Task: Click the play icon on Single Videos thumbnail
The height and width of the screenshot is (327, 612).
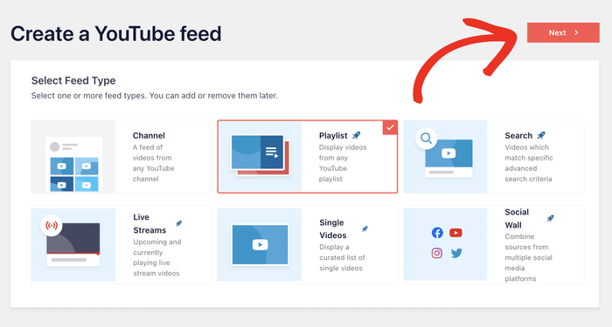Action: point(260,244)
